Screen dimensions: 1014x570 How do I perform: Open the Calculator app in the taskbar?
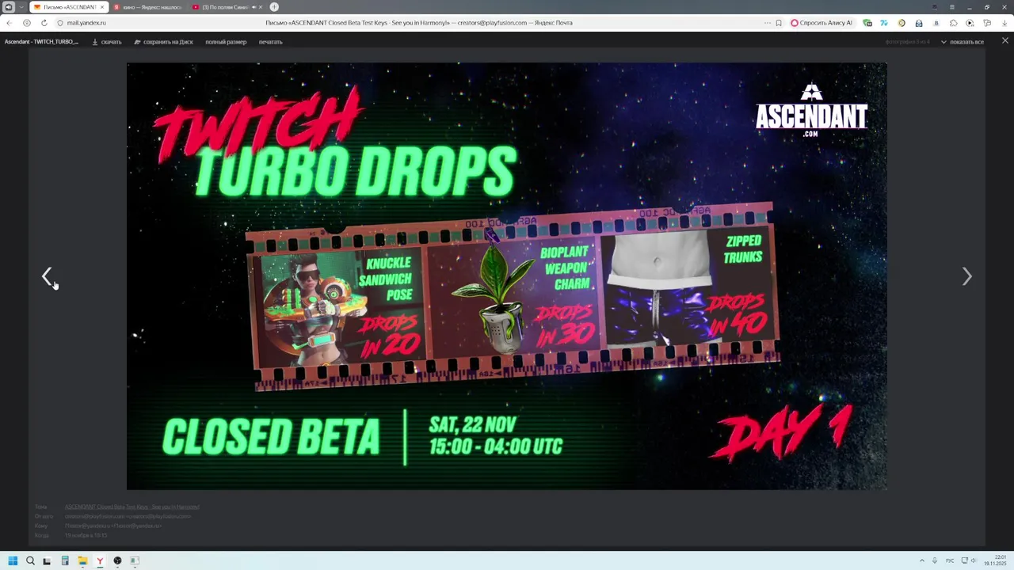pyautogui.click(x=65, y=560)
